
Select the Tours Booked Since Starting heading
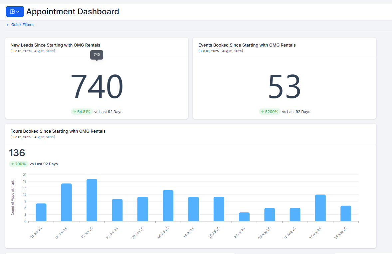point(58,131)
